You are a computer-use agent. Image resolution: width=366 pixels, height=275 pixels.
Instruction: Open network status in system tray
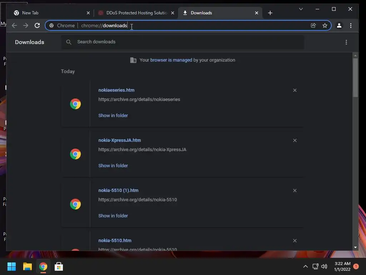[x=315, y=266]
